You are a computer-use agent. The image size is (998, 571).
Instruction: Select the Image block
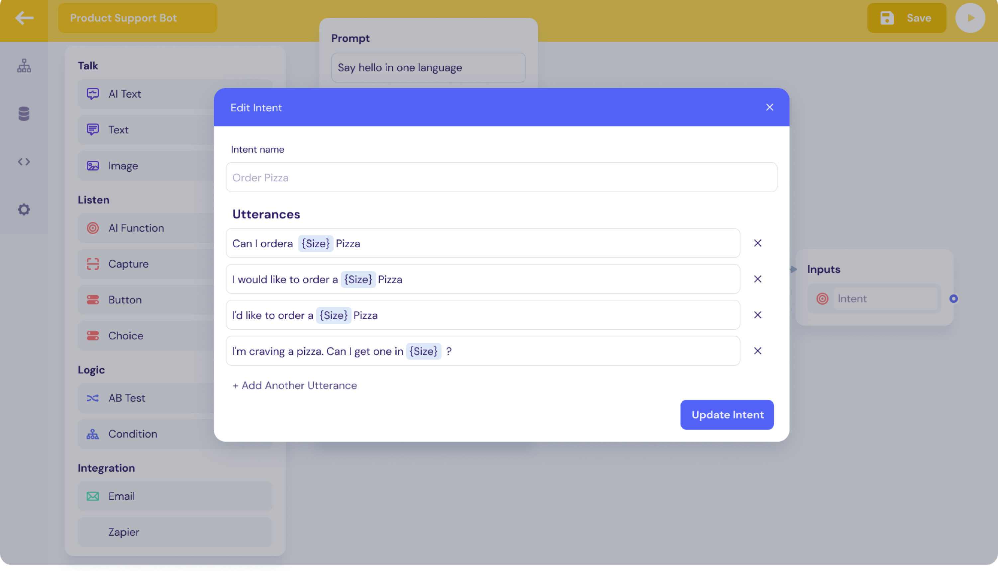coord(175,166)
